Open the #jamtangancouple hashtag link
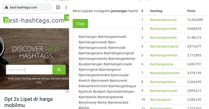Screen dimensions: 209x109 (x=164, y=91)
